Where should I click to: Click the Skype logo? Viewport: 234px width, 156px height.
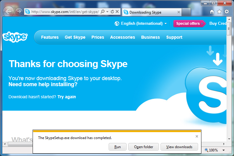pyautogui.click(x=15, y=37)
